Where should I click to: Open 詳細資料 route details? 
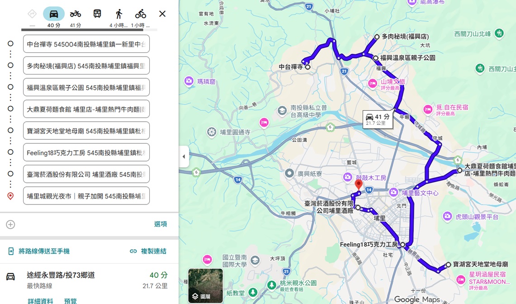click(x=41, y=301)
